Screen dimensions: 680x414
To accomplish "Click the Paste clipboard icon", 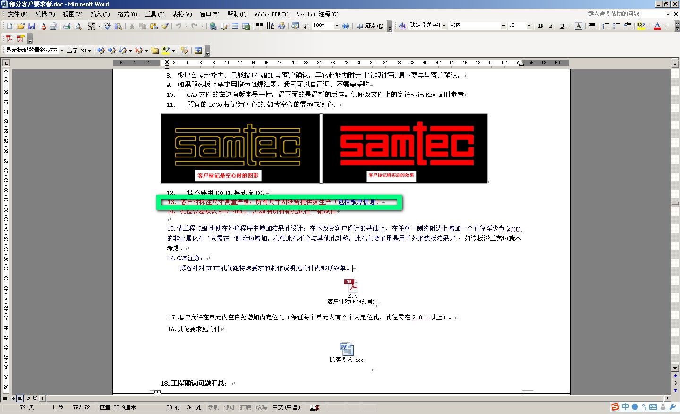I will click(x=153, y=26).
